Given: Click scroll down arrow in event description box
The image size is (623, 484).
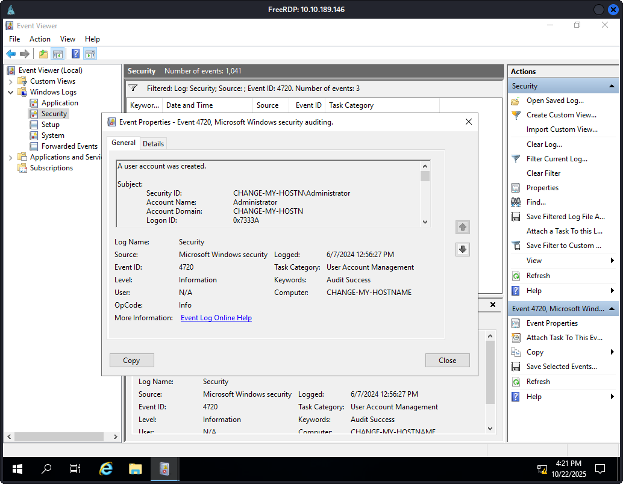Looking at the screenshot, I should [x=425, y=222].
